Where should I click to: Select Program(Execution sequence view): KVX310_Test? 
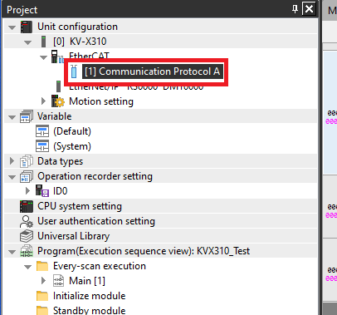pyautogui.click(x=144, y=251)
